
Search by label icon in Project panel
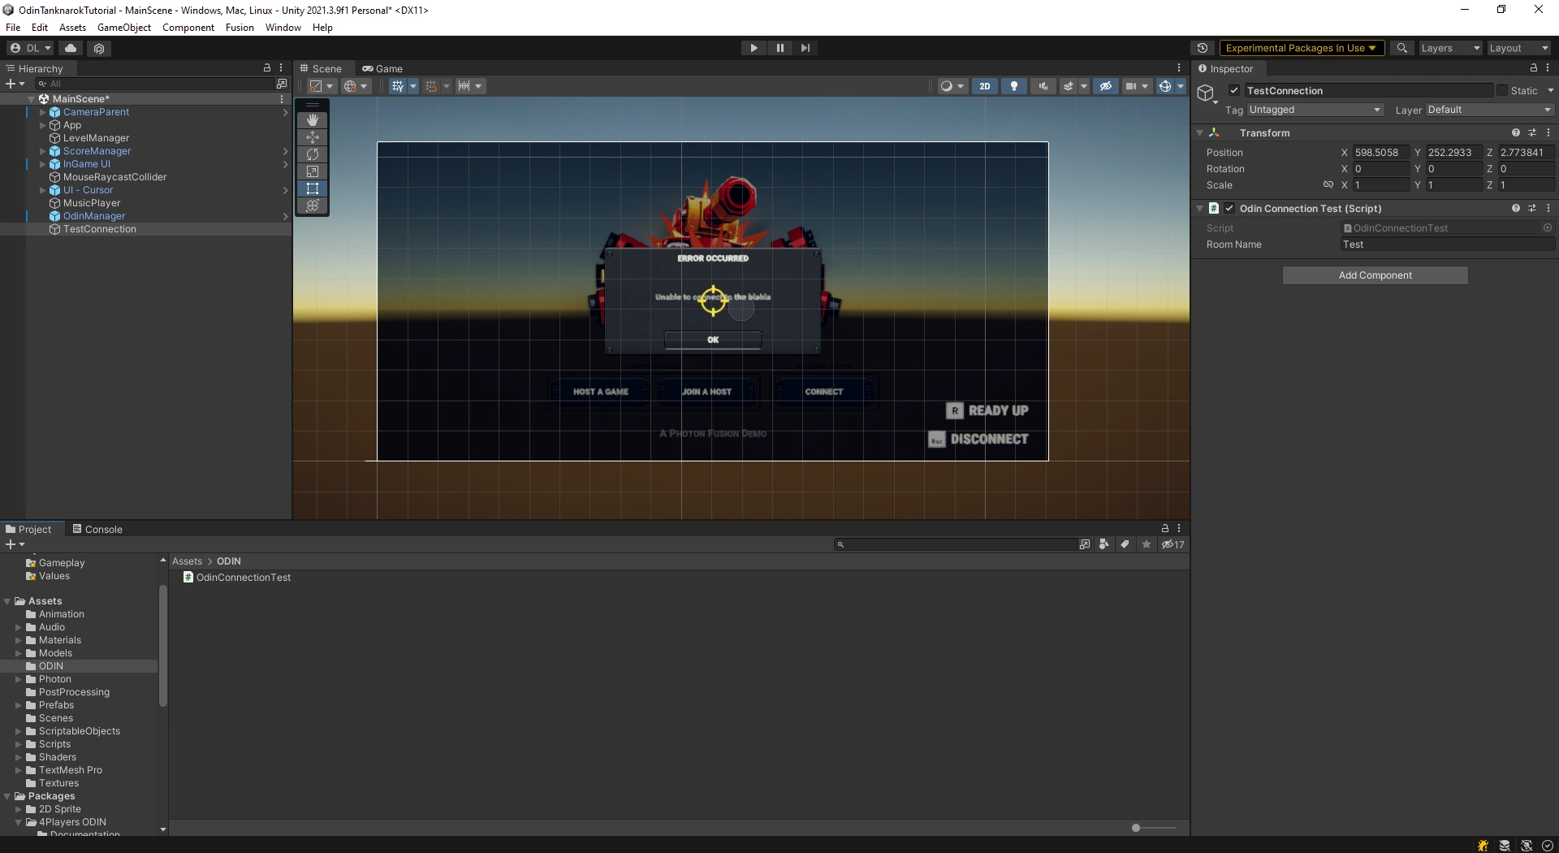pos(1125,544)
